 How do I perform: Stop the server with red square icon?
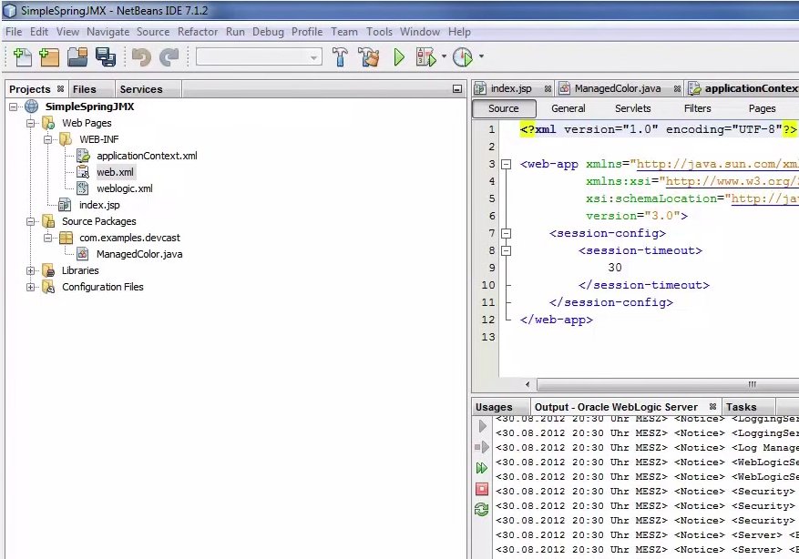[482, 489]
